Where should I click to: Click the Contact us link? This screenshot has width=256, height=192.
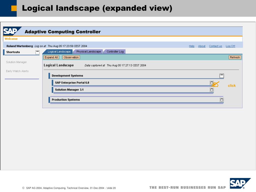(x=215, y=46)
